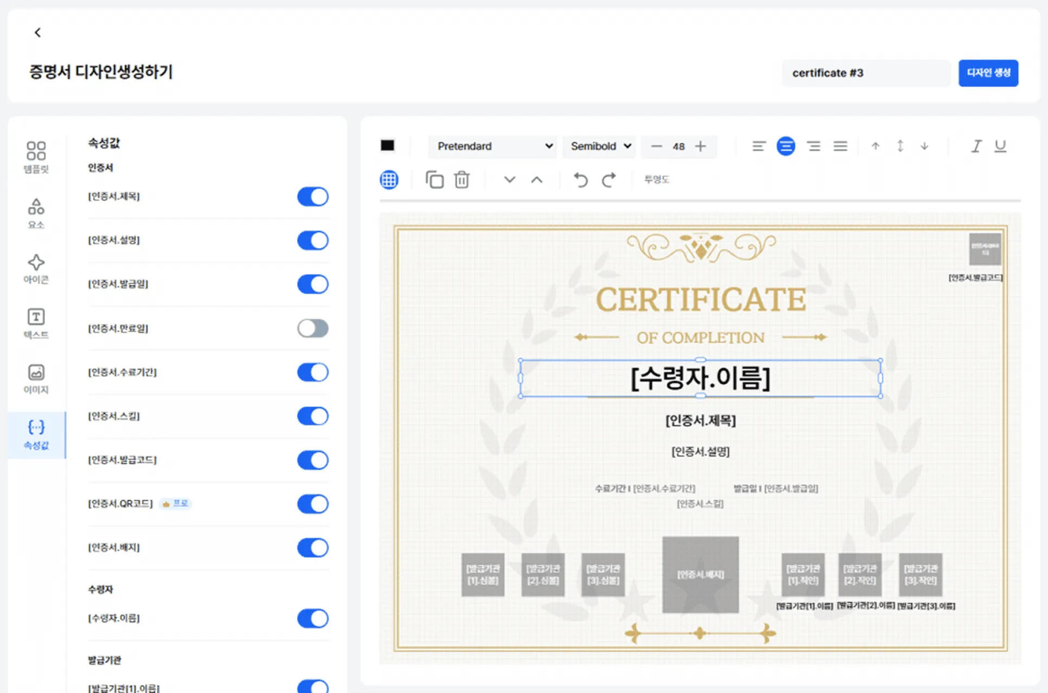Justify text alignment

tap(840, 146)
